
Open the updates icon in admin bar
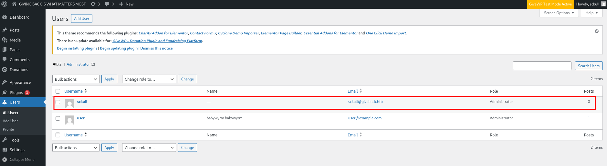(x=93, y=4)
